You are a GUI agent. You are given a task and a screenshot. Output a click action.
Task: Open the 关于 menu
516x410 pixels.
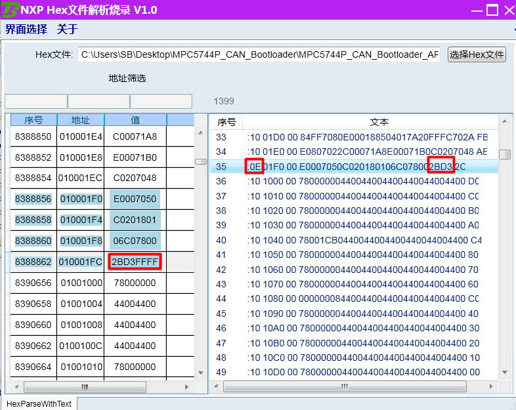pyautogui.click(x=68, y=30)
